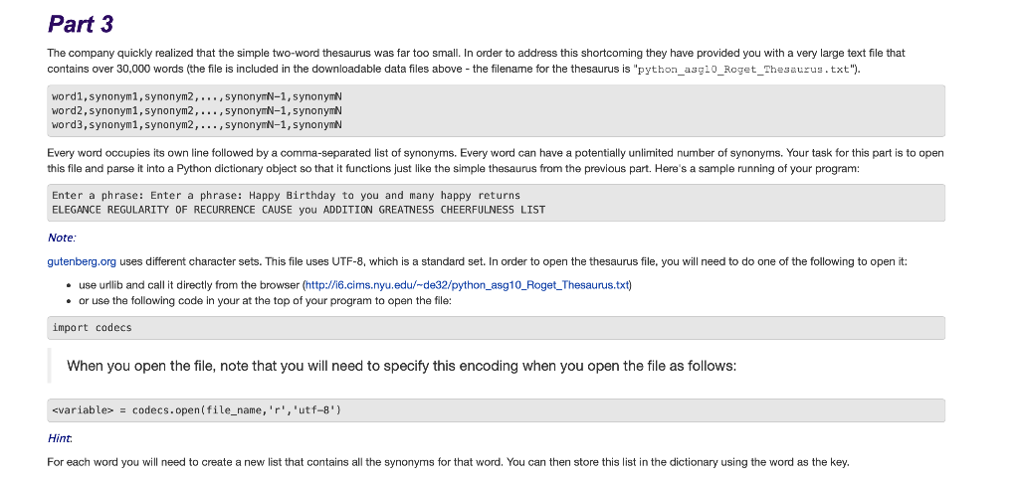Click the 'For each word' hint paragraph
This screenshot has height=483, width=1019.
449,463
